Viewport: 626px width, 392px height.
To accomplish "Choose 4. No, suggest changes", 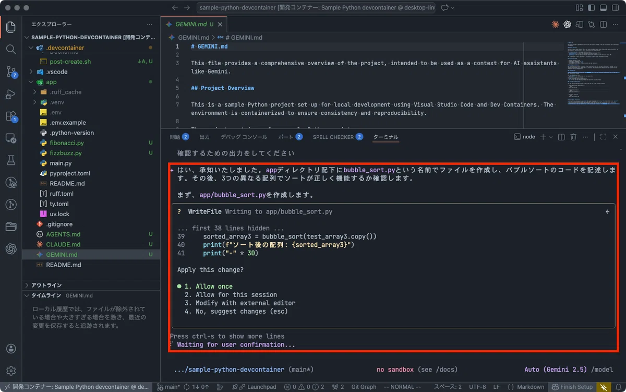I will (236, 311).
